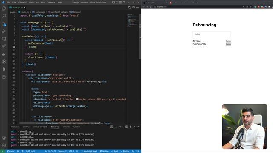The width and height of the screenshot is (273, 153).
Task: Open the Remote Explorer view
Action: pos(4,39)
